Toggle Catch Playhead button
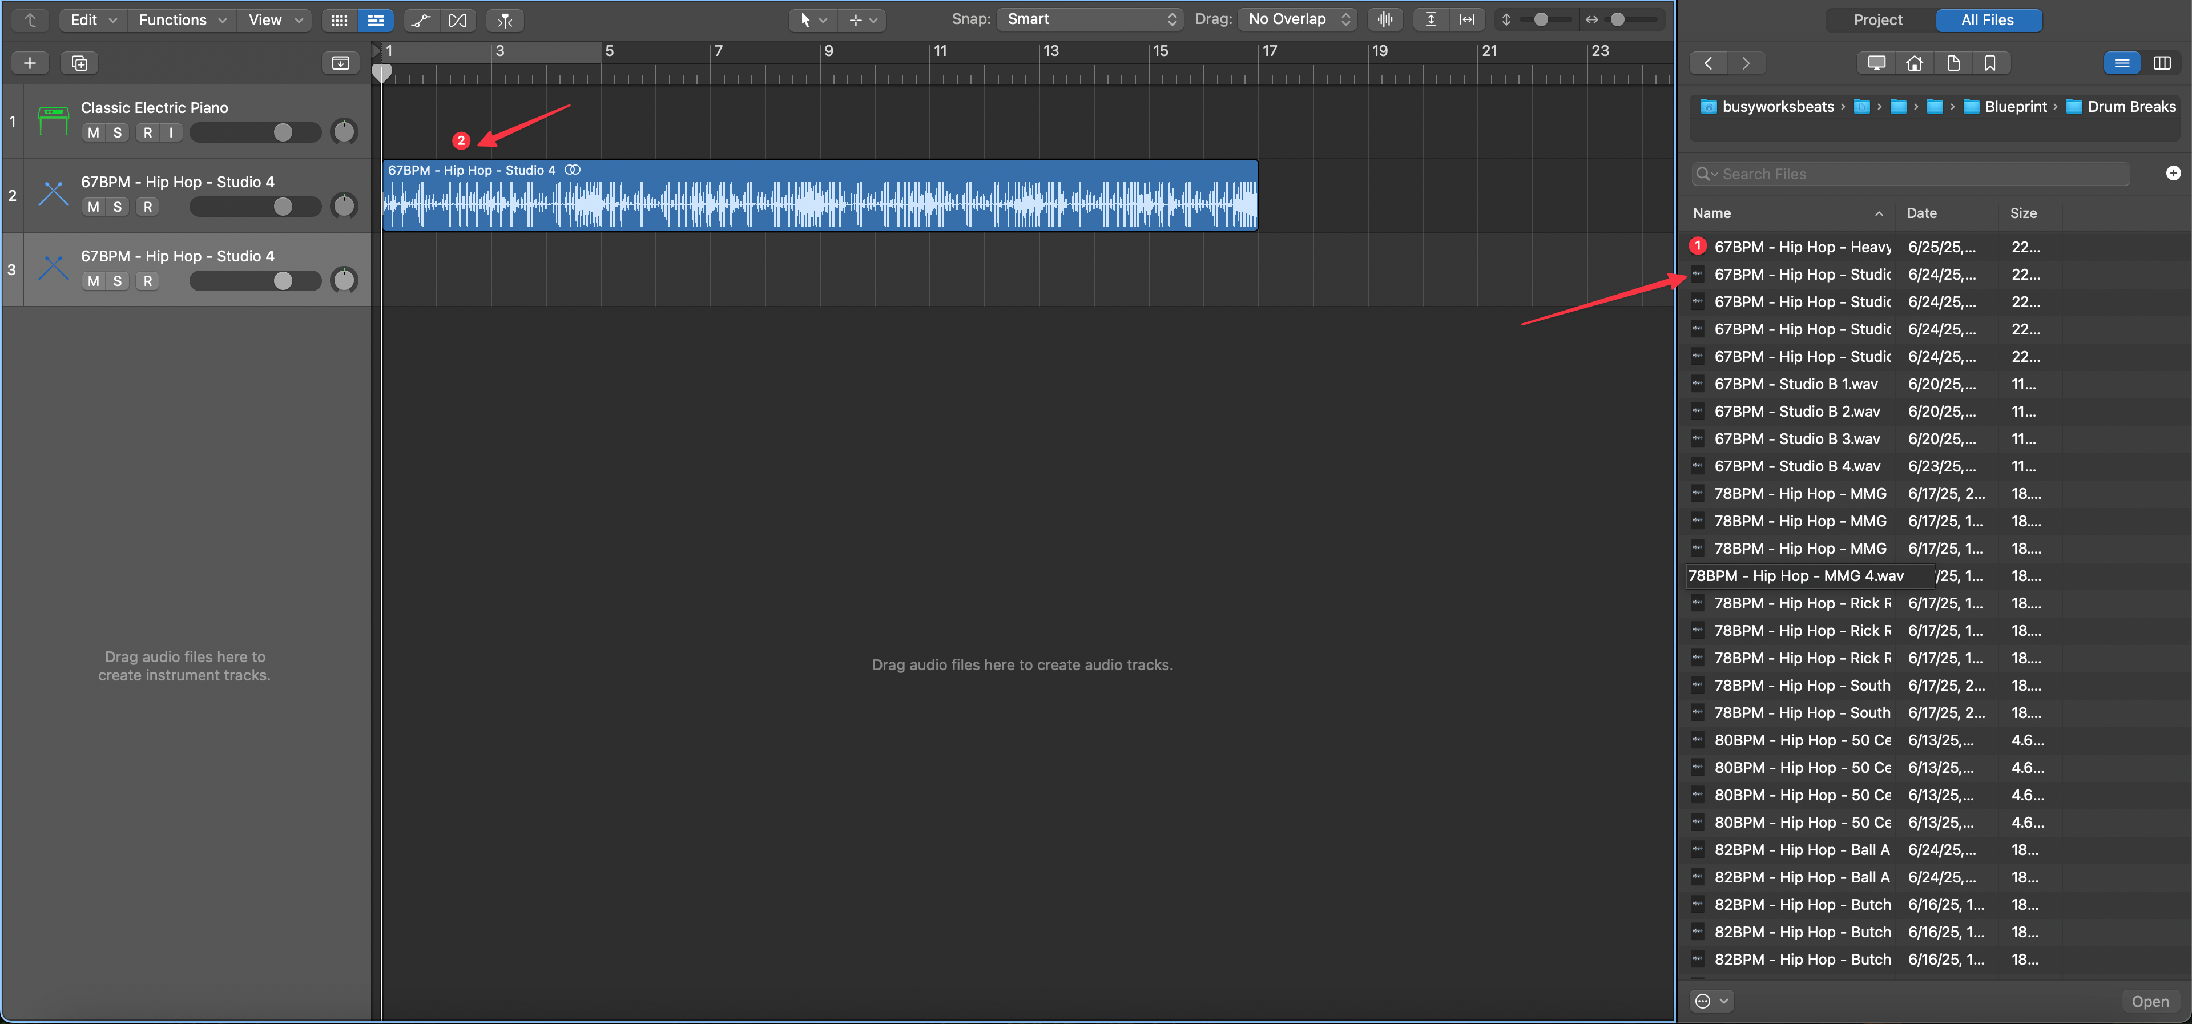Image resolution: width=2192 pixels, height=1024 pixels. click(x=505, y=19)
